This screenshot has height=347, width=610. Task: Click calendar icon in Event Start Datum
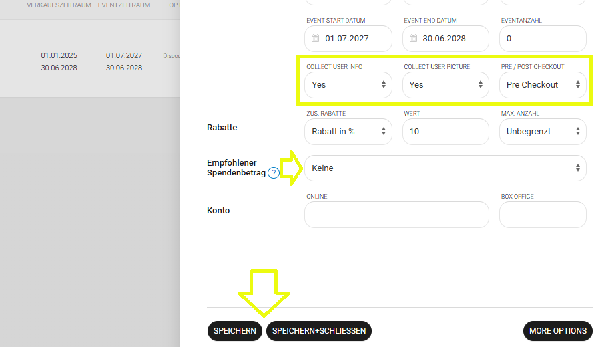coord(316,39)
